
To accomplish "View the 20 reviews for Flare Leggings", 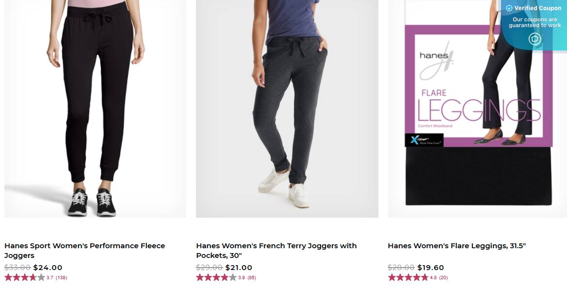I will click(x=443, y=277).
